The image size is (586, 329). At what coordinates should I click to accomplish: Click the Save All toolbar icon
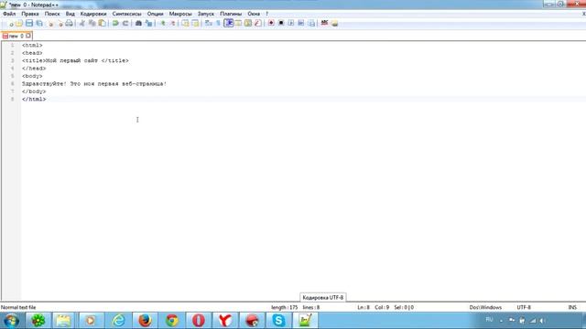(x=39, y=23)
